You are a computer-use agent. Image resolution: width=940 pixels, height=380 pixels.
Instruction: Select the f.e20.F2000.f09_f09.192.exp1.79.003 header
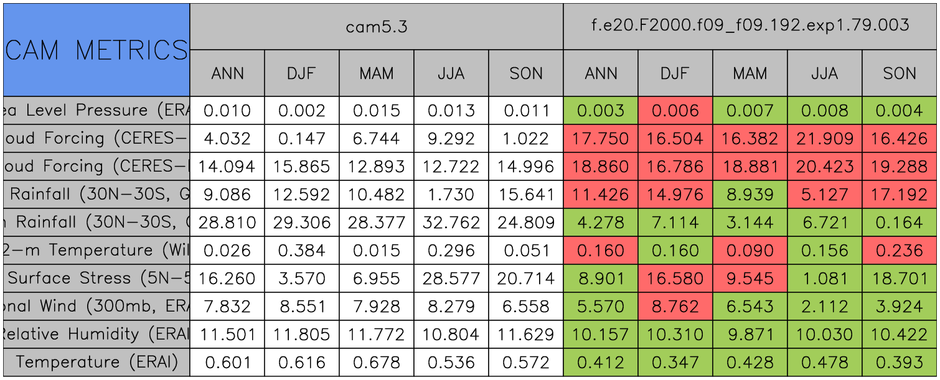coord(750,26)
